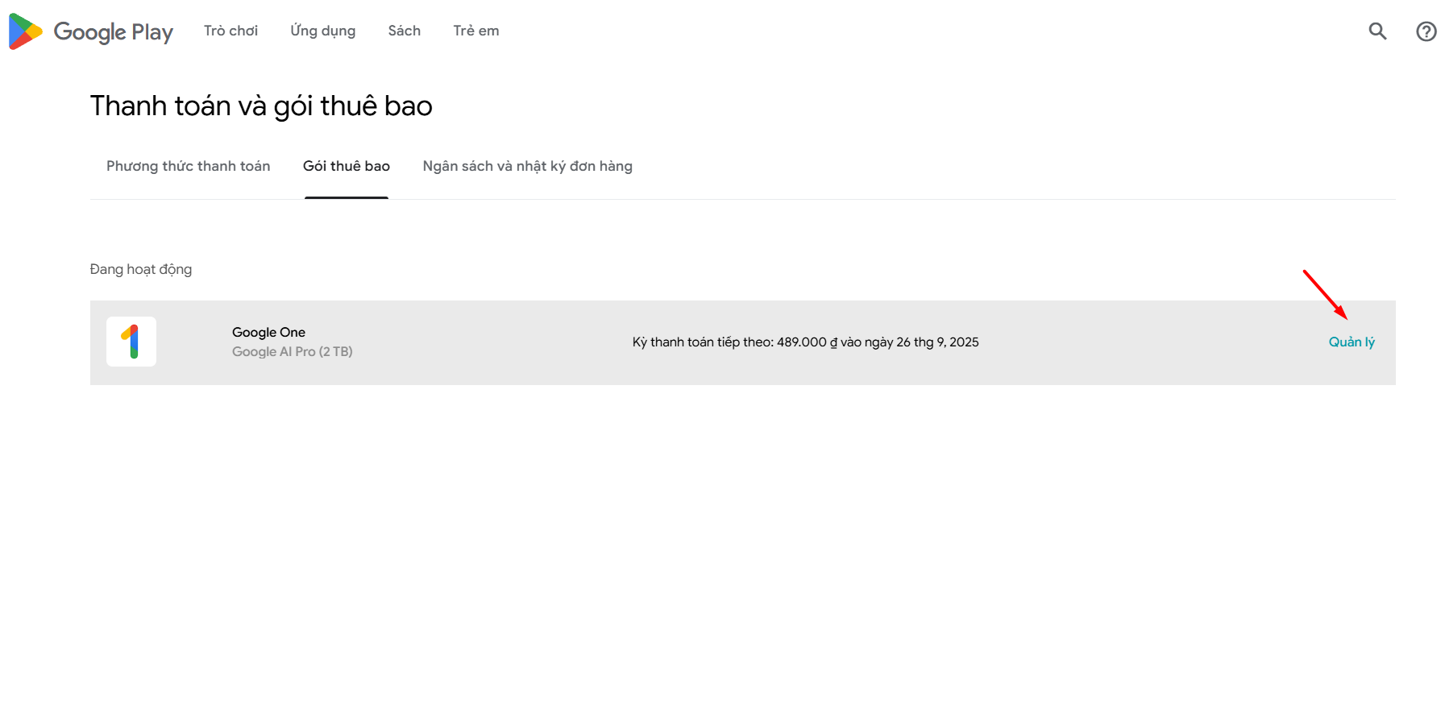Open the search magnifier icon

tap(1377, 31)
